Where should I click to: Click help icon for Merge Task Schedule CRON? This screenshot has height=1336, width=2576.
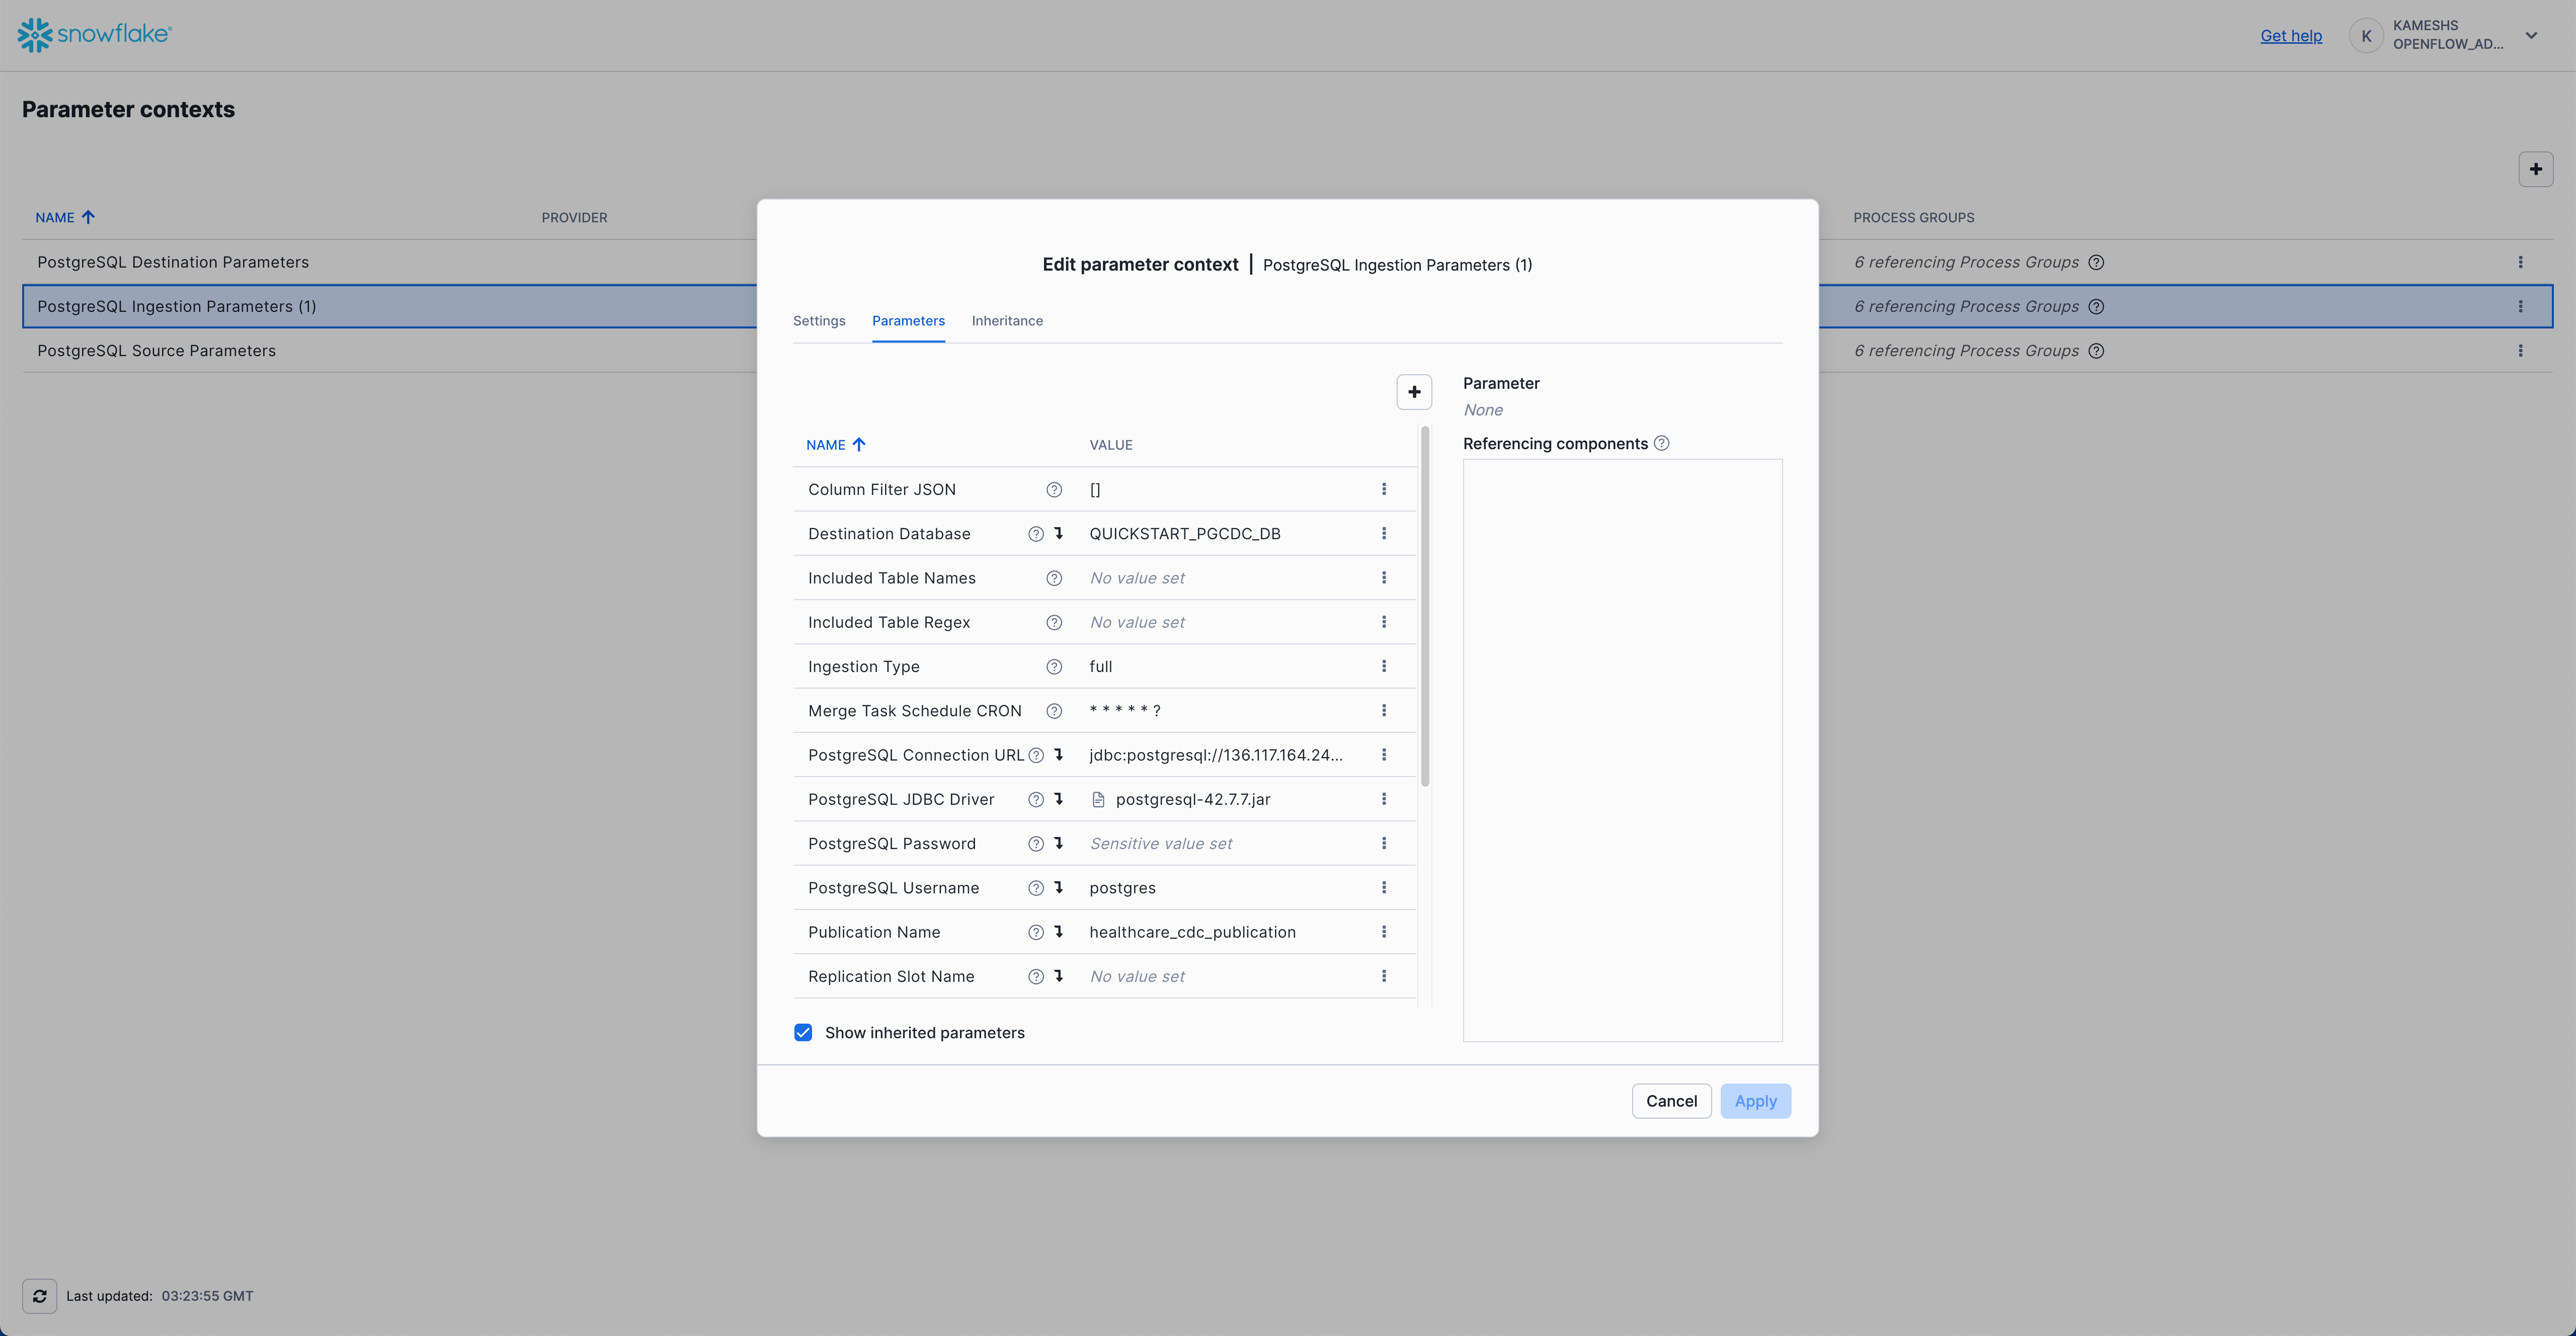click(x=1054, y=711)
